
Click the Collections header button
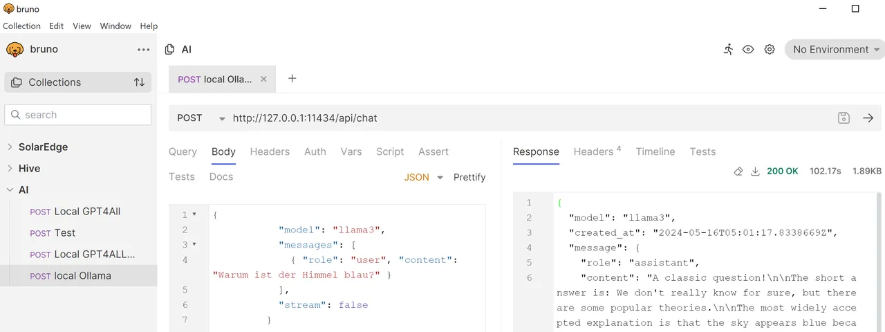click(78, 82)
